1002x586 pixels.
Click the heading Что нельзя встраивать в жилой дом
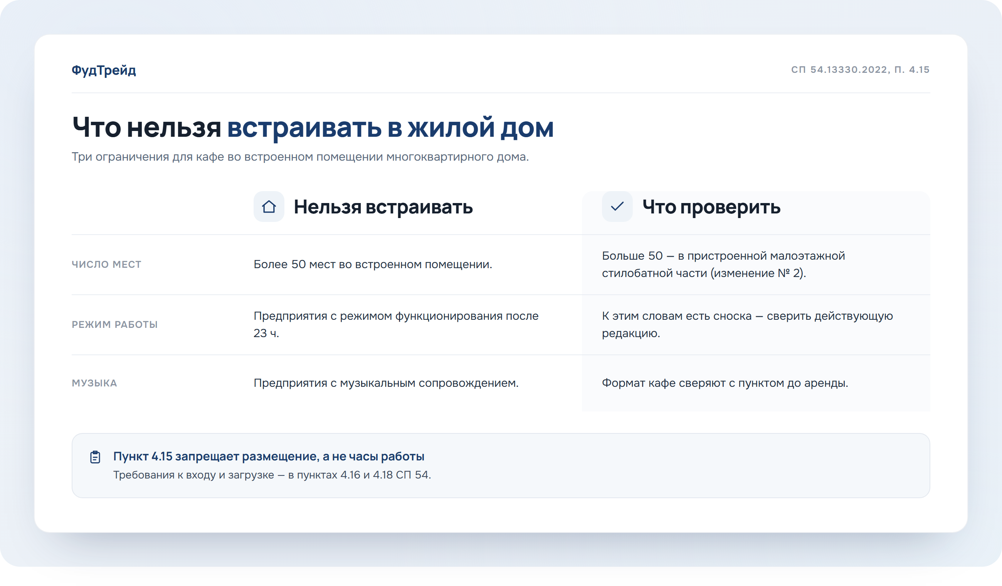tap(313, 128)
